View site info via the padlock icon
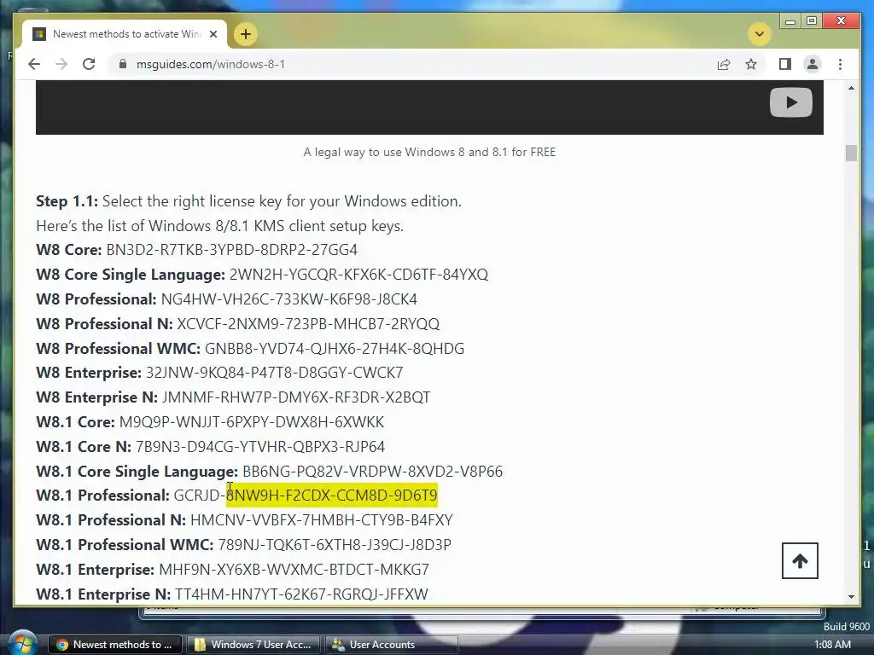Screen dimensions: 874x655 pyautogui.click(x=123, y=64)
